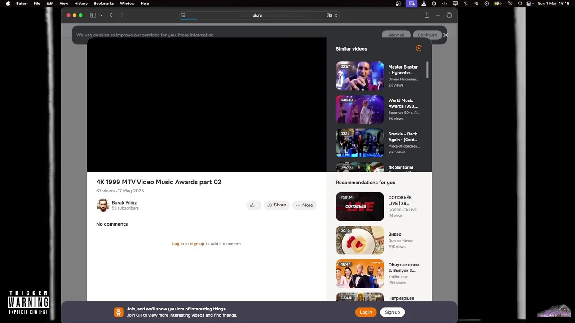Open the Видео recommended thumbnail with dessert

(360, 240)
